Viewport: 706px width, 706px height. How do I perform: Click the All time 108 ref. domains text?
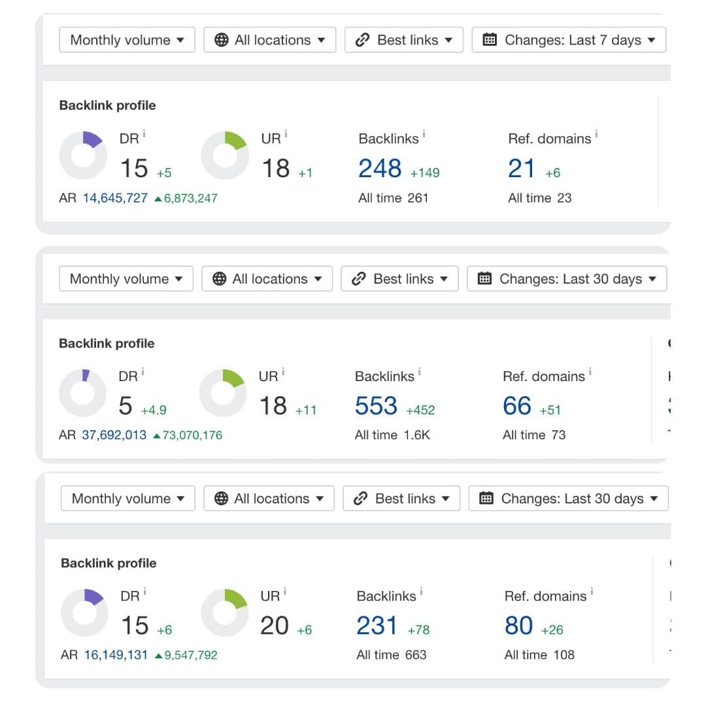click(x=539, y=654)
